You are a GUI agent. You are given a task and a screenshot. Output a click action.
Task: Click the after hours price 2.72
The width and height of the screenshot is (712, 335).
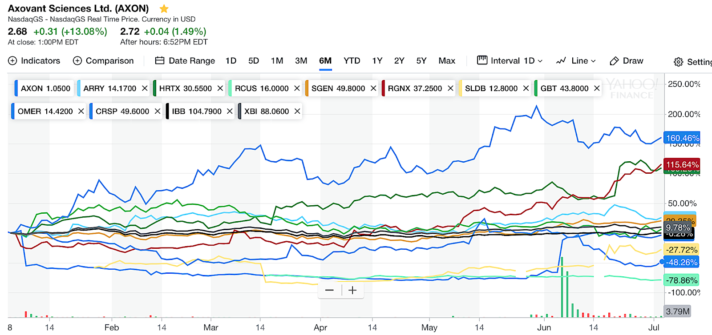(130, 32)
